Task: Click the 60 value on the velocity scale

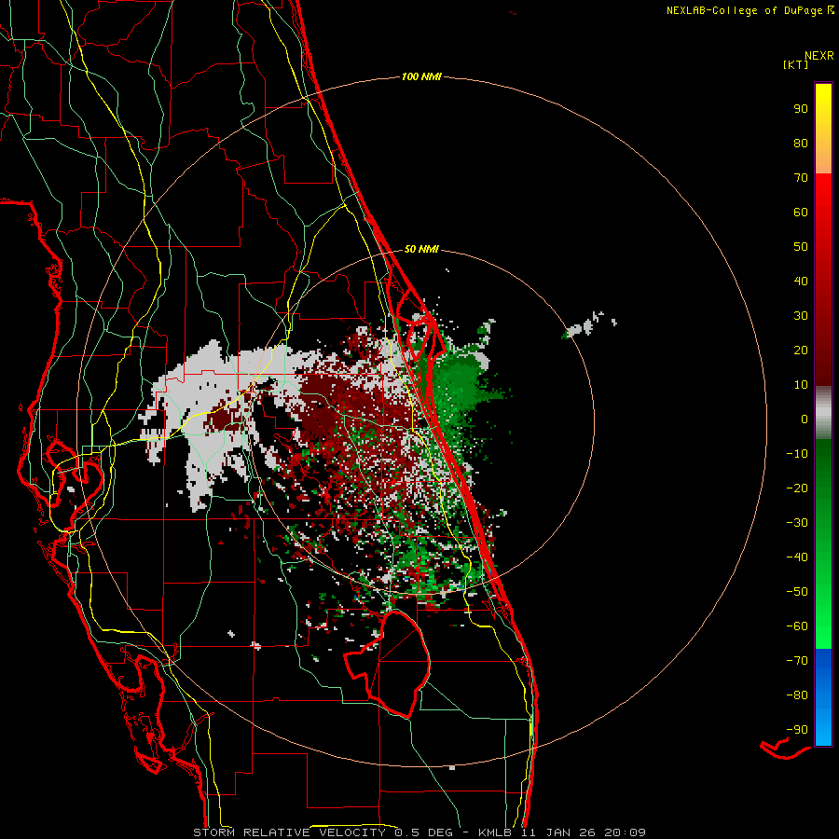Action: pos(801,213)
